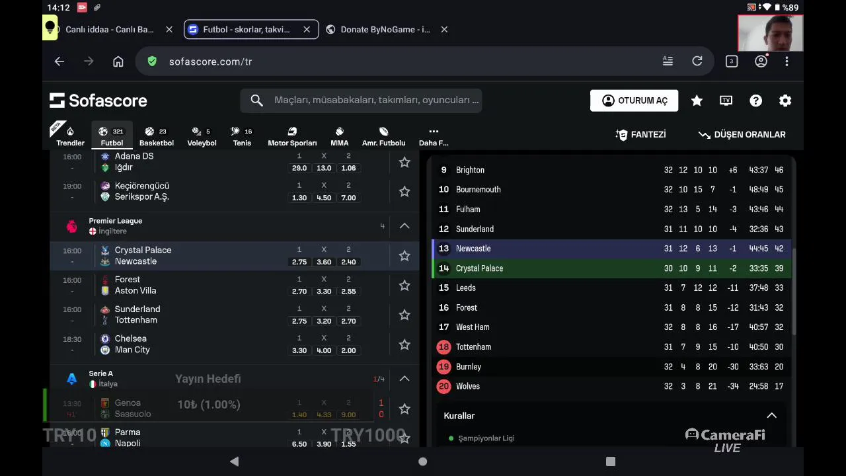Select the Amr. Futbolu tab
This screenshot has height=476, width=846.
click(x=383, y=136)
